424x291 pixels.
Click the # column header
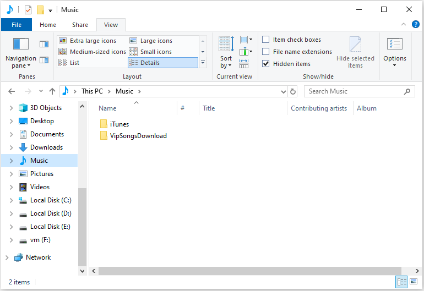(x=182, y=108)
